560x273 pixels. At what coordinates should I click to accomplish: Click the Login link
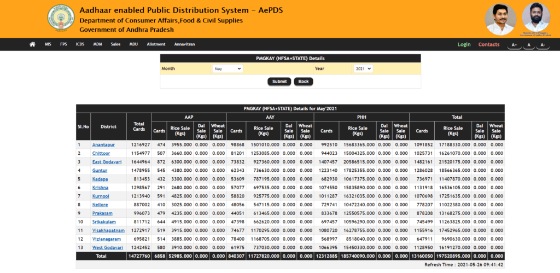pos(464,45)
